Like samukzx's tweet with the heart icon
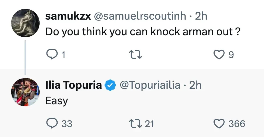Viewport: 264px width, 137px height. 219,54
